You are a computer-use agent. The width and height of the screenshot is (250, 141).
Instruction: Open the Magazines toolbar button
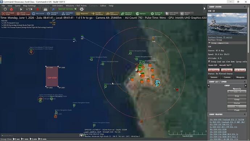(x=83, y=13)
